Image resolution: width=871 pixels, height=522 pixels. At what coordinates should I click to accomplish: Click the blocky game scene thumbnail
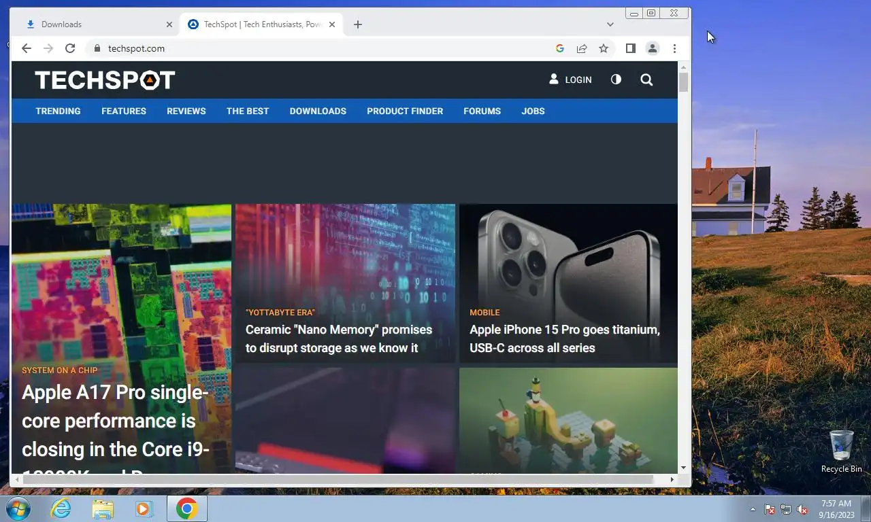coord(568,420)
